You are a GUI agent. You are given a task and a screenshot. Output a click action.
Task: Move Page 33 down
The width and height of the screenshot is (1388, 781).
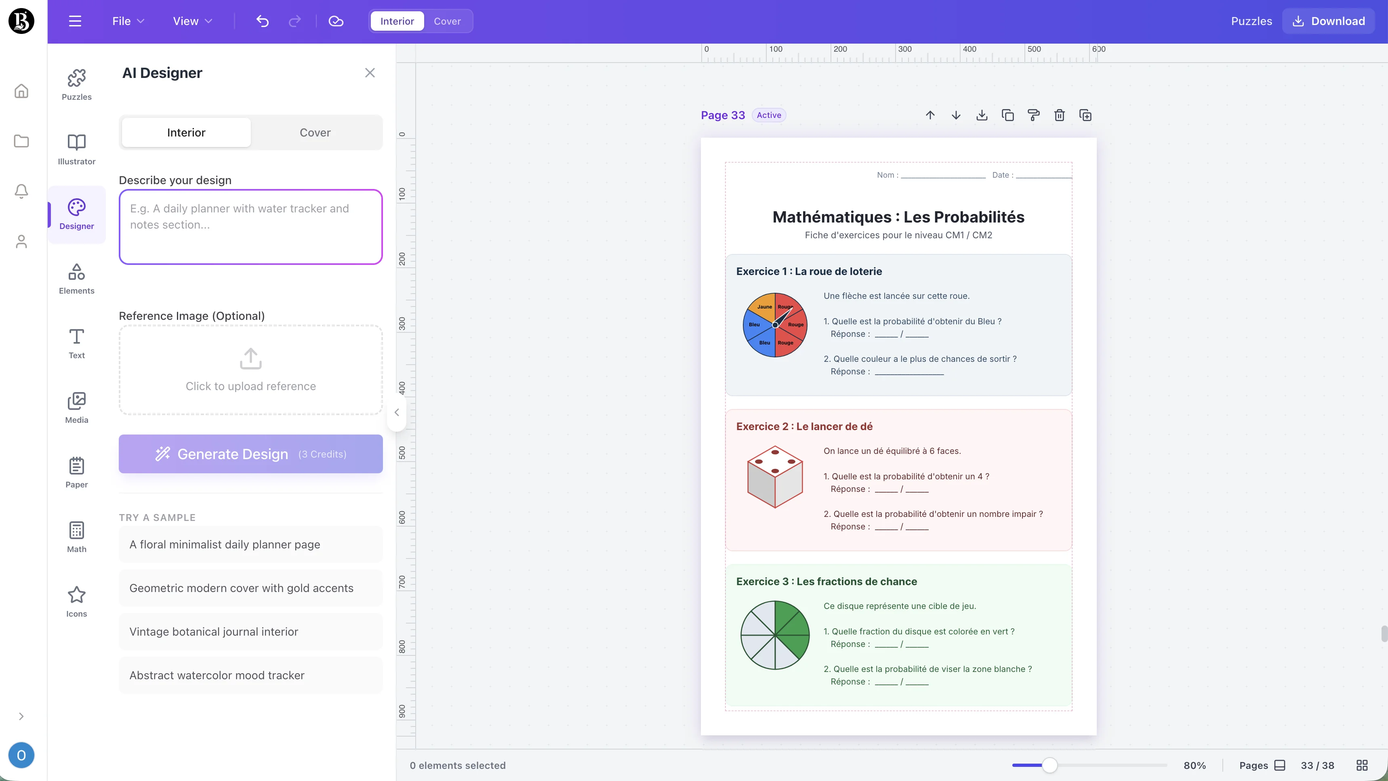[956, 115]
